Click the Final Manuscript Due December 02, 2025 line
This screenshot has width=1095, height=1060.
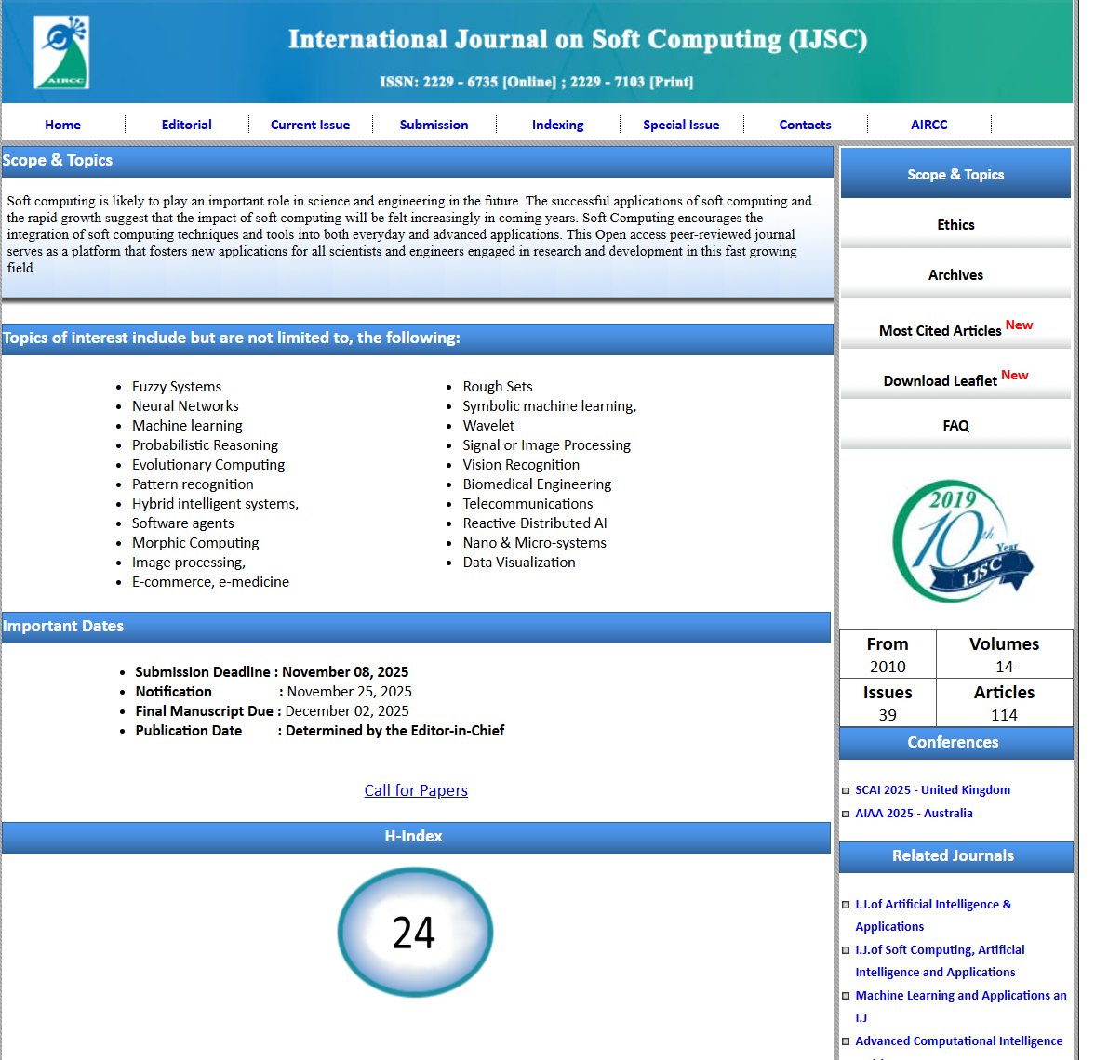pyautogui.click(x=272, y=711)
